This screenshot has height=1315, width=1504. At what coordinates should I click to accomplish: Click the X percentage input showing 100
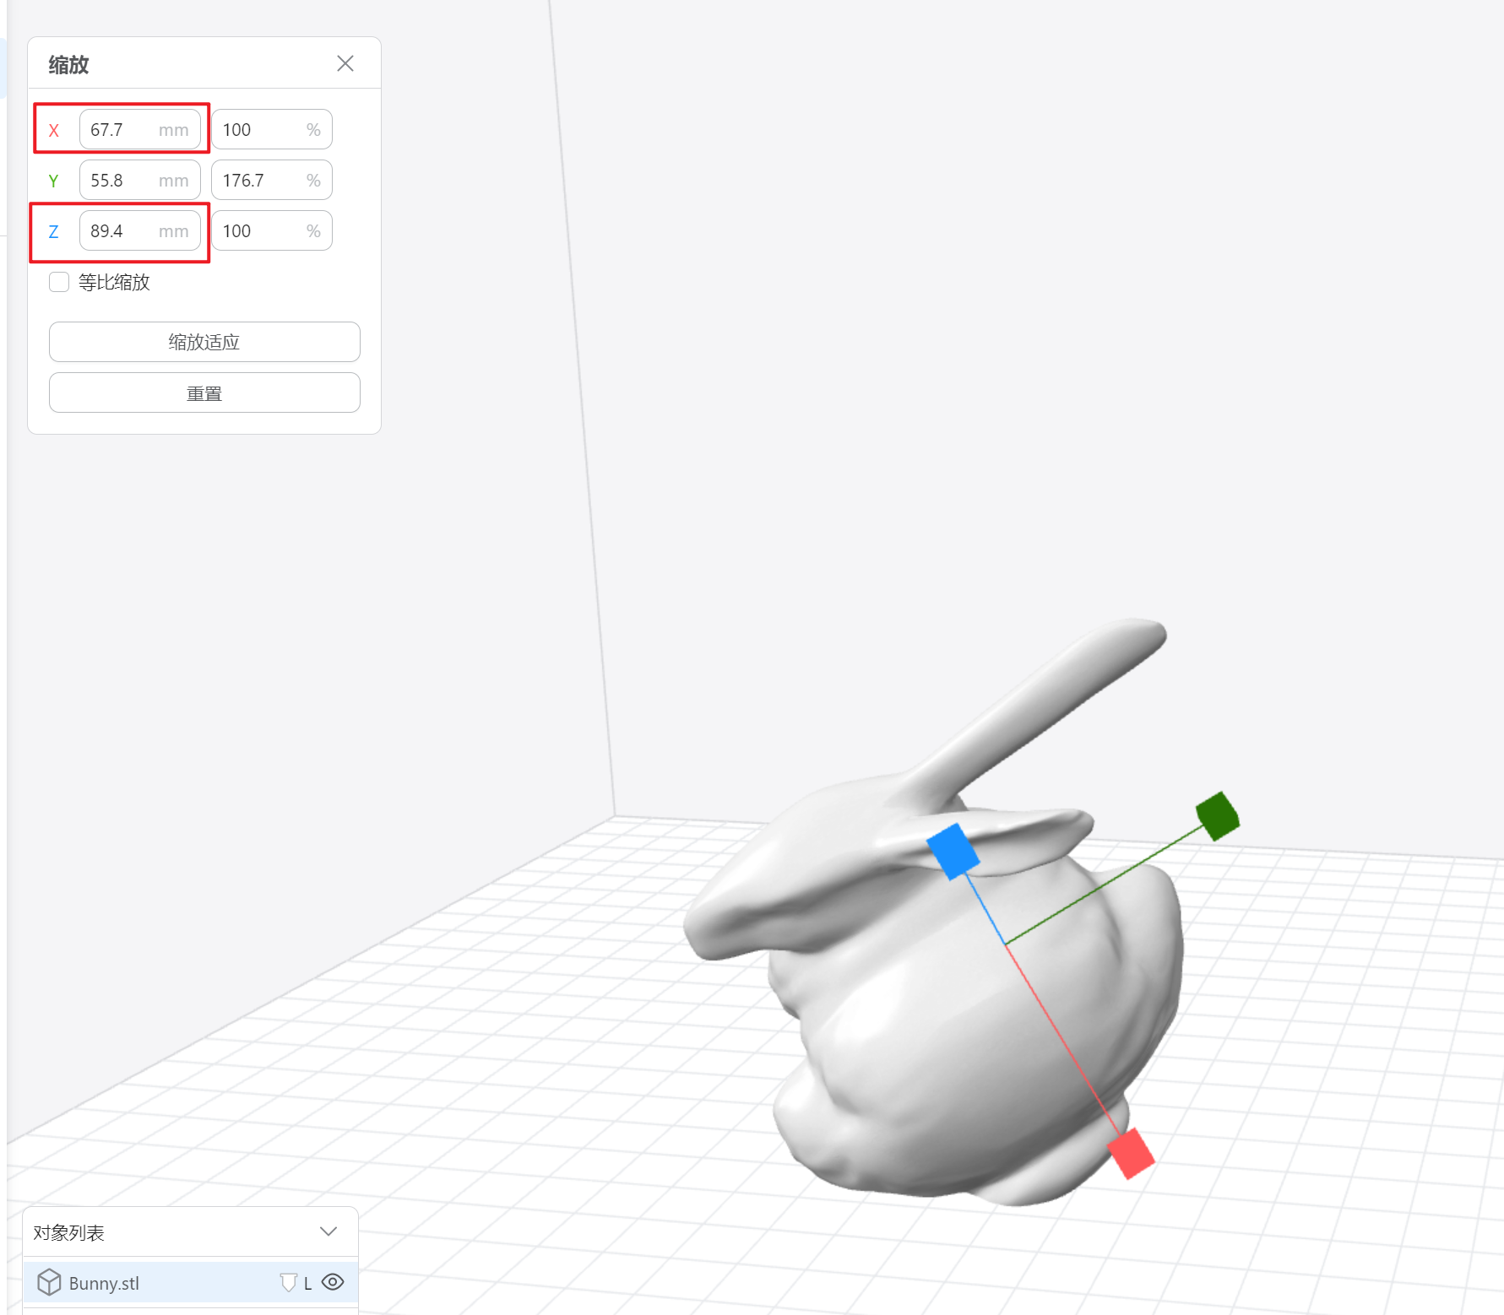272,129
